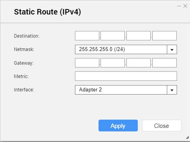Image resolution: width=190 pixels, height=142 pixels.
Task: Click the first Destination octet field
Action: tap(87, 36)
